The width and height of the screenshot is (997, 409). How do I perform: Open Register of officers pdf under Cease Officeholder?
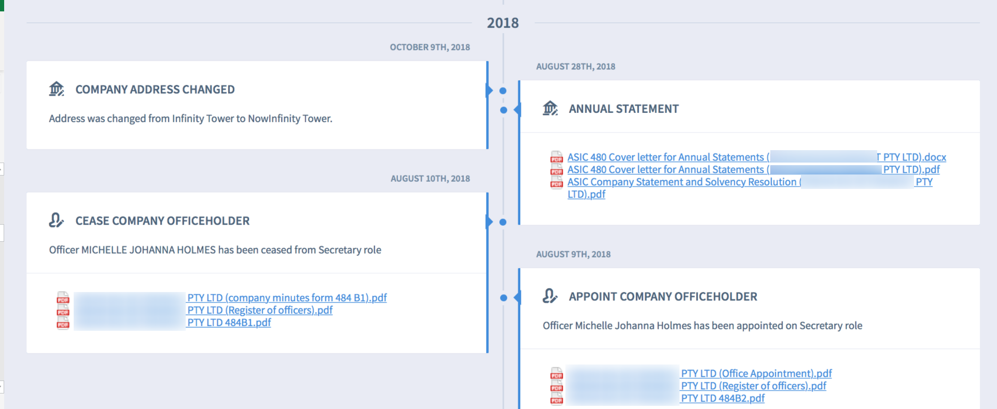pos(260,310)
